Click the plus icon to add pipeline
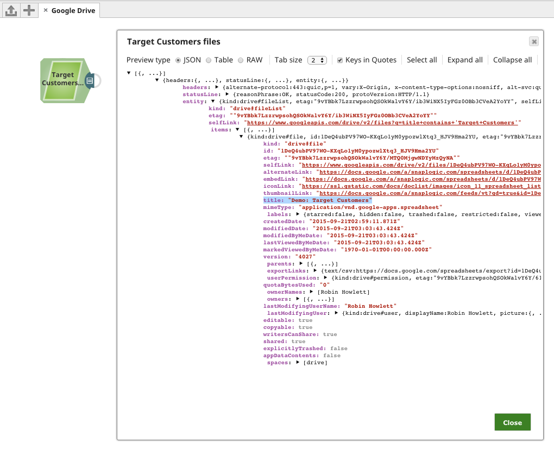This screenshot has width=554, height=450. tap(29, 10)
